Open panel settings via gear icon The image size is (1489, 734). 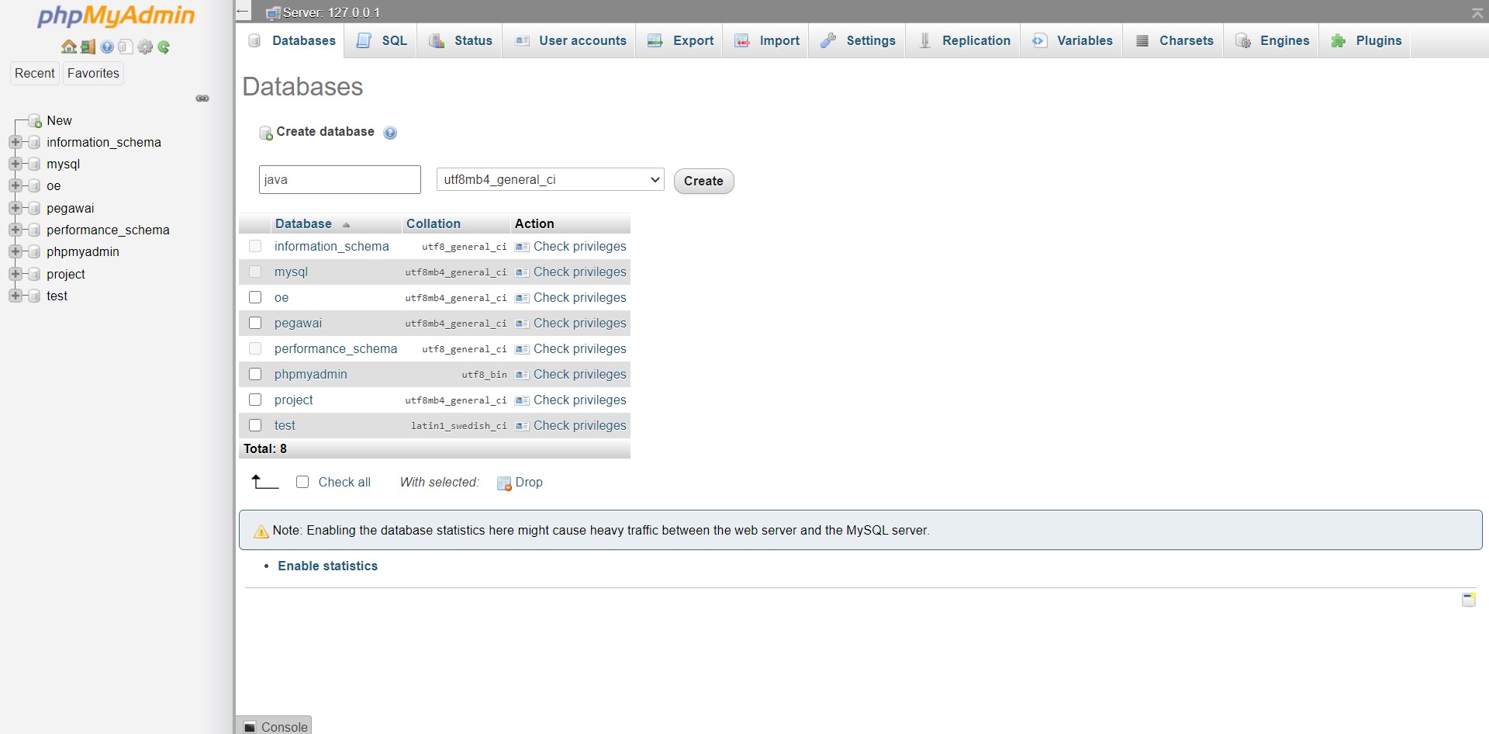(x=146, y=47)
